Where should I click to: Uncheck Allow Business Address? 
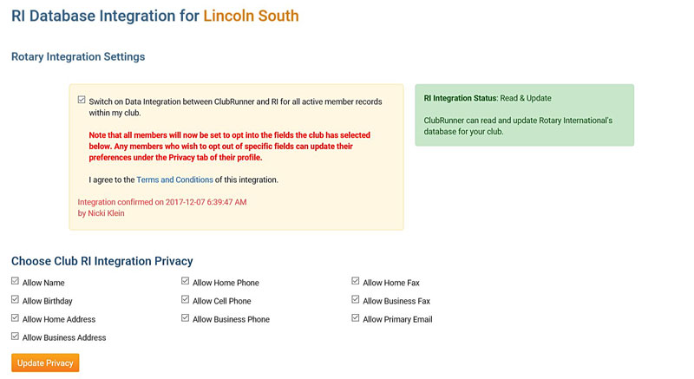pyautogui.click(x=16, y=337)
